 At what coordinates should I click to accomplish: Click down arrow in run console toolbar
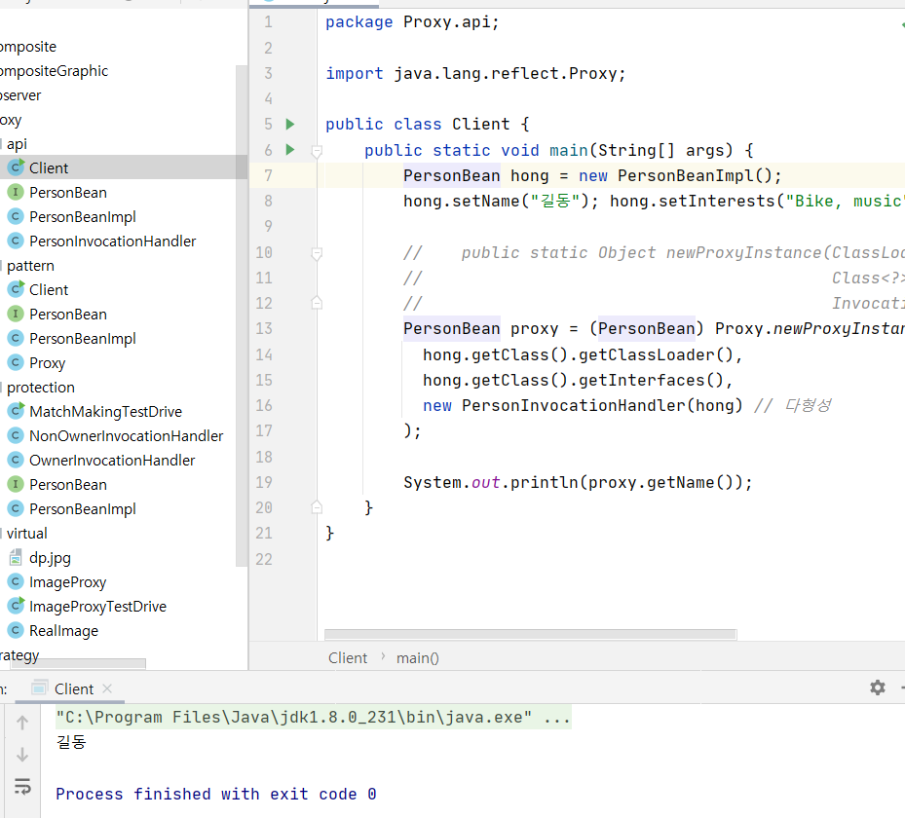coord(22,755)
